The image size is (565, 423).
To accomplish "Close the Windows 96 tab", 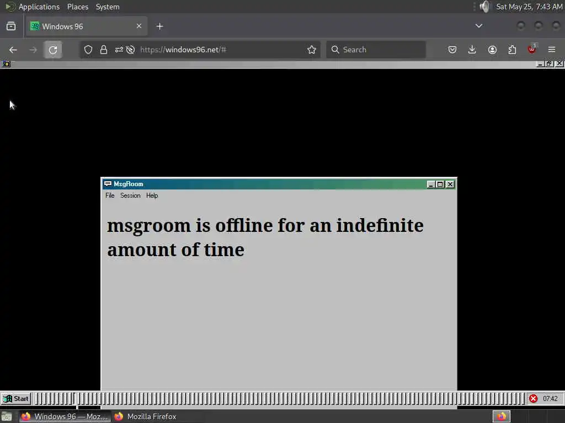I will click(139, 26).
